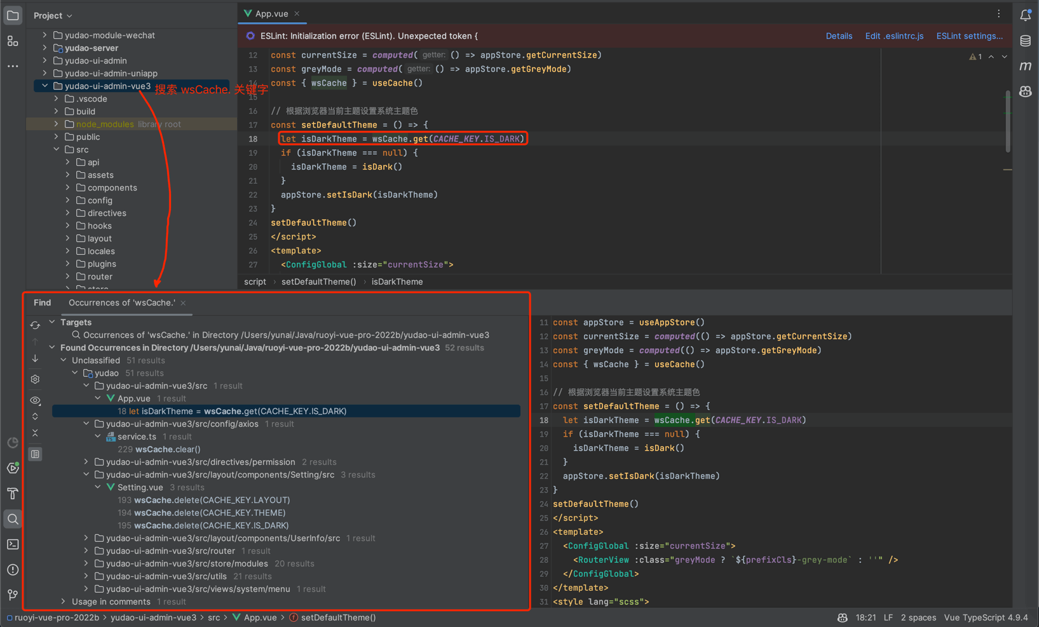Image resolution: width=1039 pixels, height=627 pixels.
Task: Switch to the App.vue editor tab
Action: [271, 13]
